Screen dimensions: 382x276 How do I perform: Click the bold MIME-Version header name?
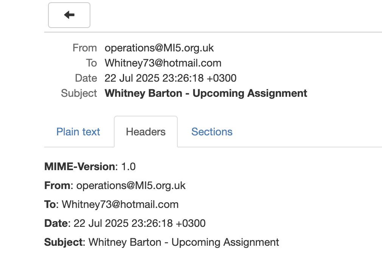coord(79,166)
